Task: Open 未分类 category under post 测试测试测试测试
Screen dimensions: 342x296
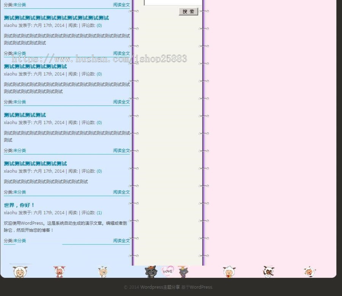Action: [x=20, y=151]
